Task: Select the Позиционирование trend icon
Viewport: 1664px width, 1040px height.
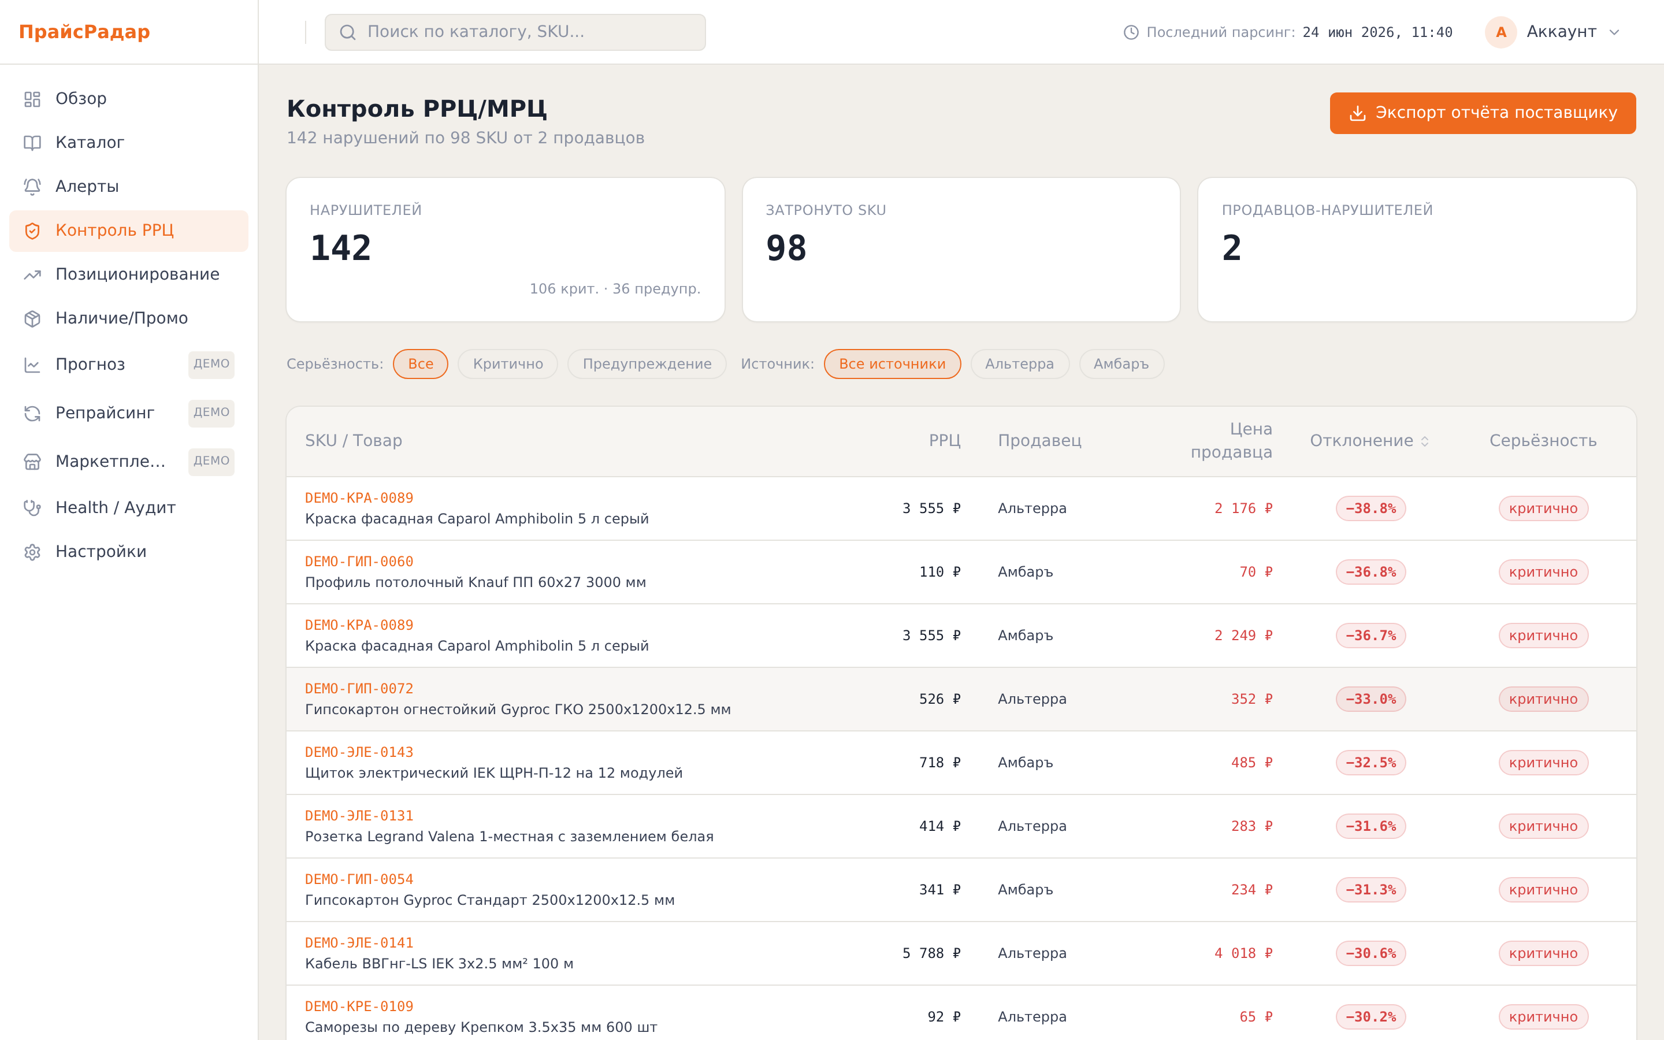Action: pos(32,274)
